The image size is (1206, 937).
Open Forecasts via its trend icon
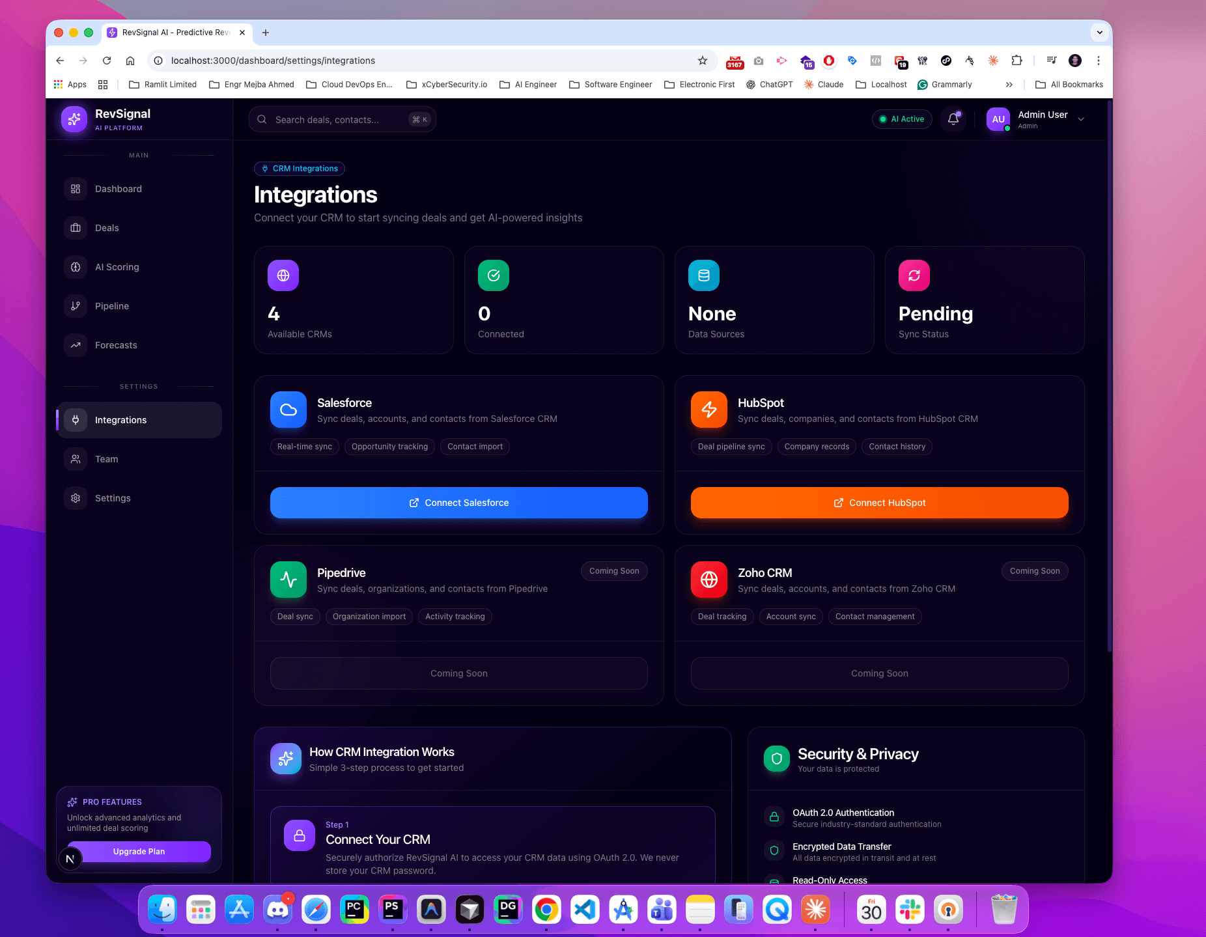click(76, 344)
